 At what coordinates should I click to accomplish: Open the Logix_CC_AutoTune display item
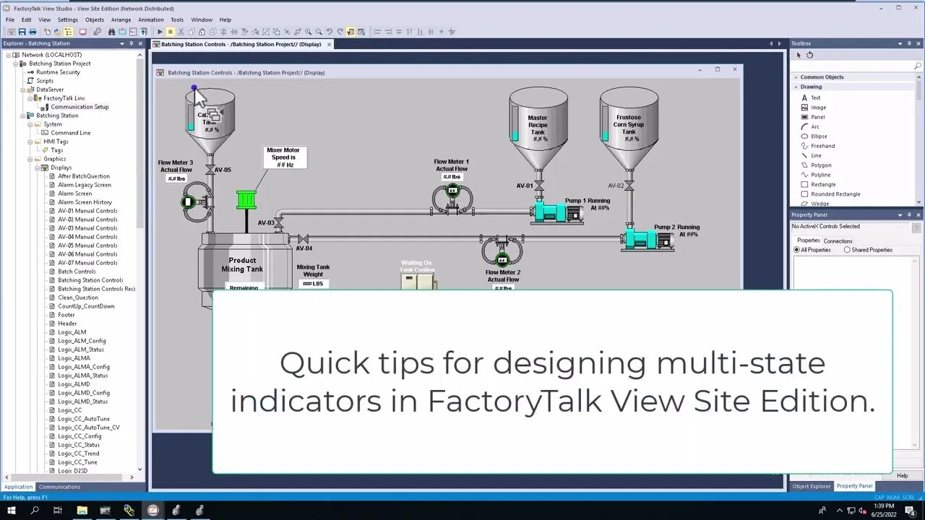84,419
